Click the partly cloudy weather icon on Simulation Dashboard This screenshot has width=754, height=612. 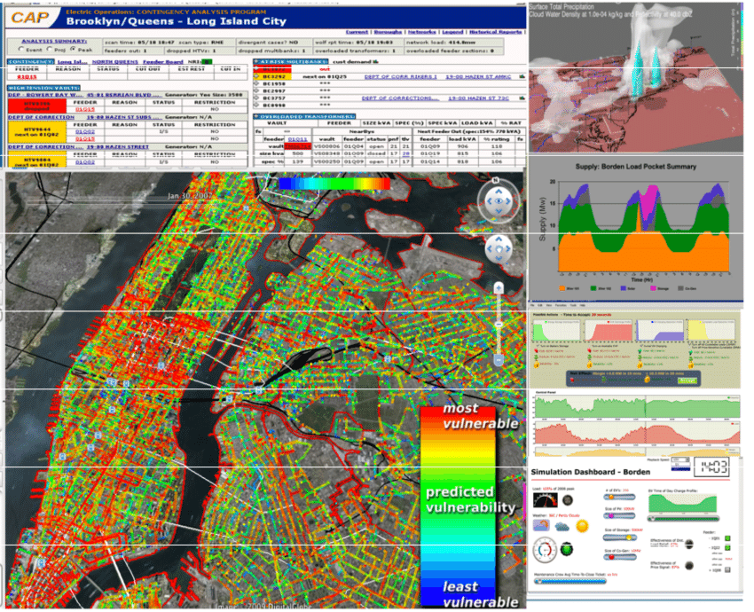540,526
